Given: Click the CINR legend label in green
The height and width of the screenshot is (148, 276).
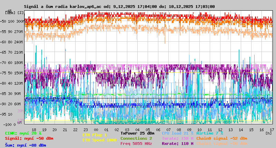Looking at the screenshot, I should click(x=23, y=133).
